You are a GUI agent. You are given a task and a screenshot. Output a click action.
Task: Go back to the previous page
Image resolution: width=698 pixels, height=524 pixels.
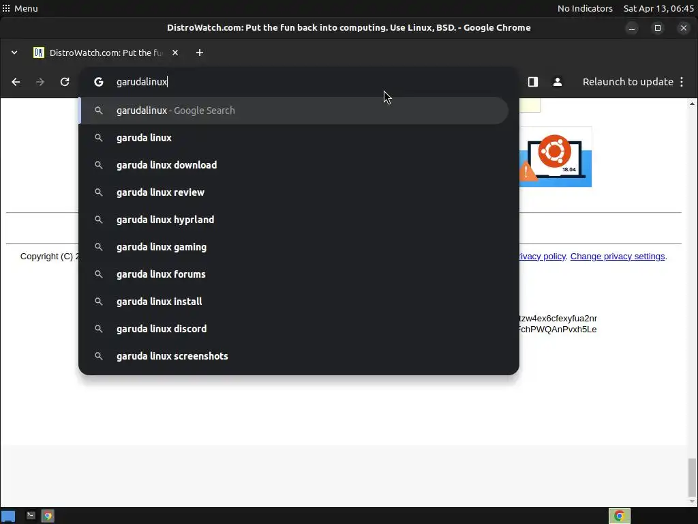click(16, 82)
